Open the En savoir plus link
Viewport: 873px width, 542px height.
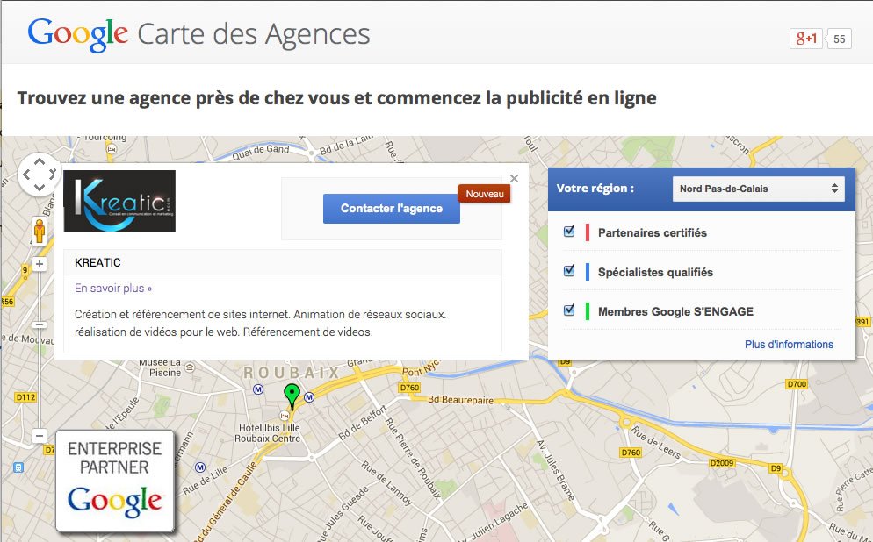(x=113, y=288)
